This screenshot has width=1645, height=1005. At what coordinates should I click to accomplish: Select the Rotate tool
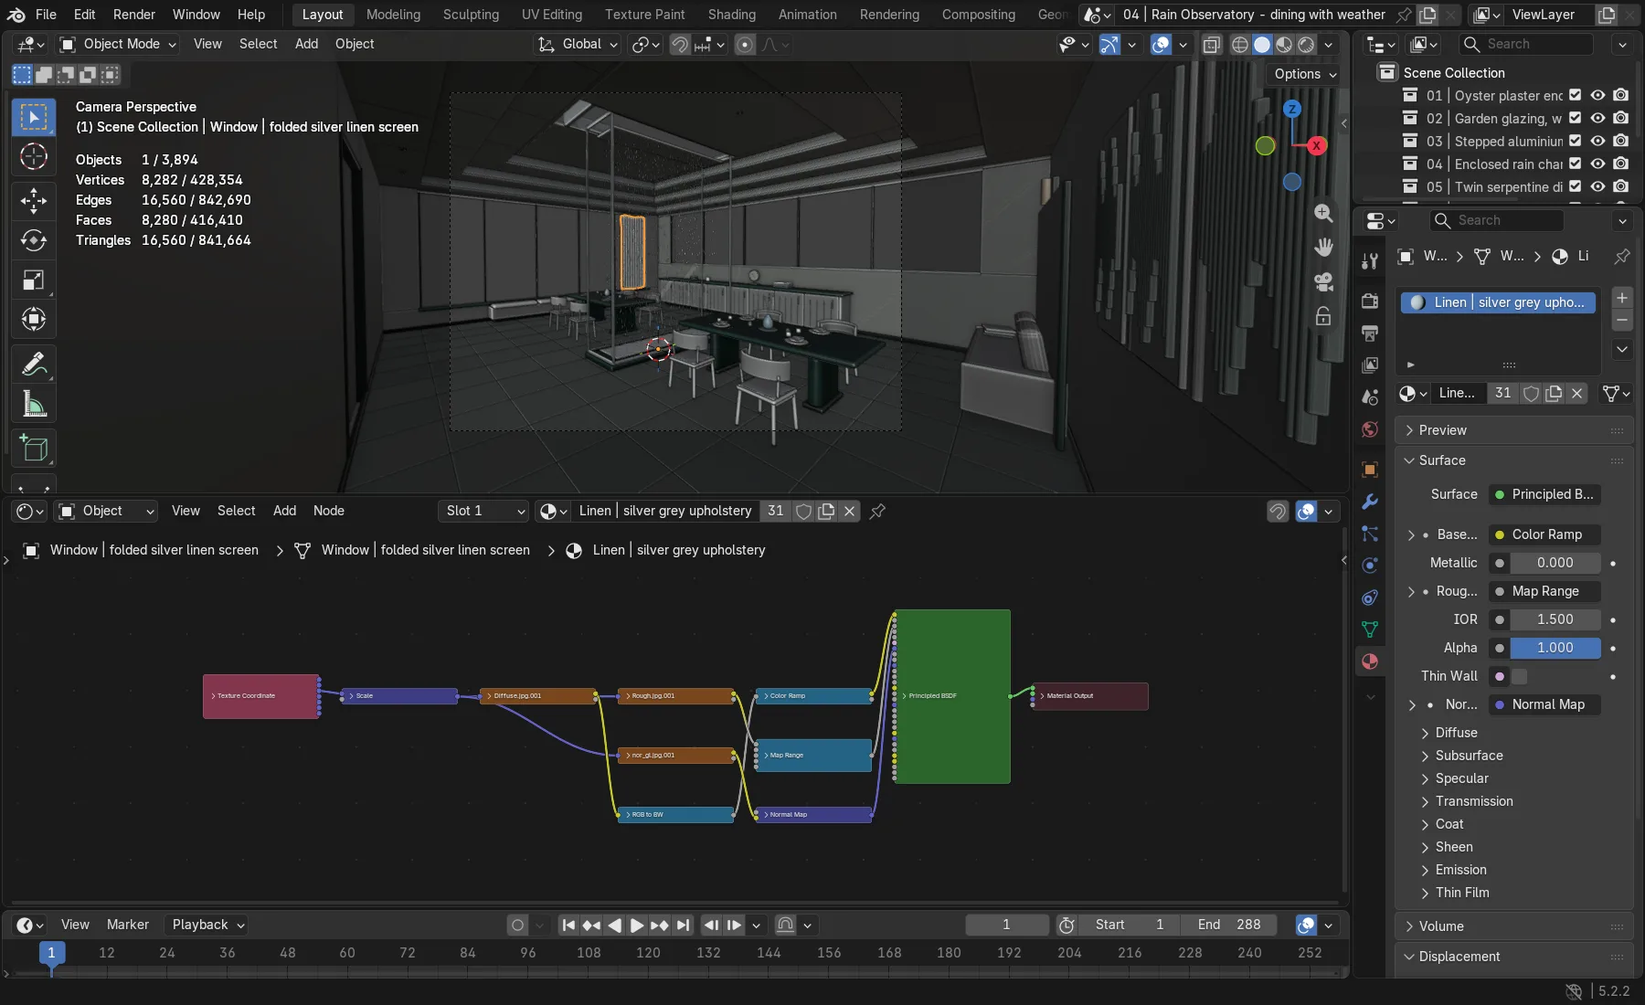coord(34,240)
